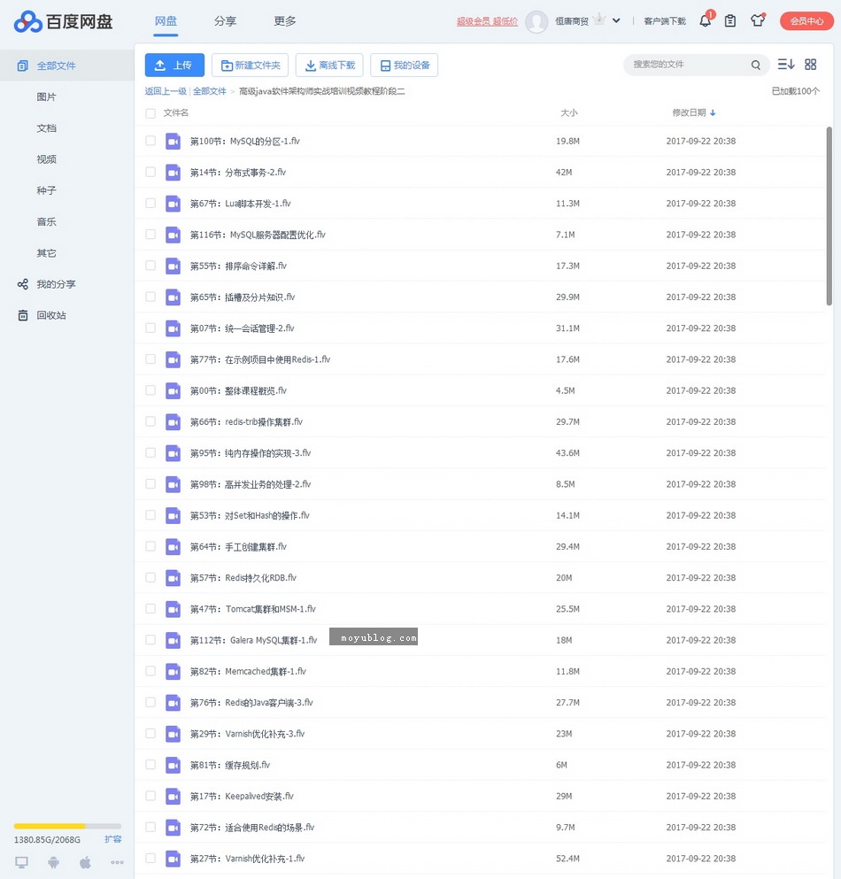Click the 上传 upload button
The height and width of the screenshot is (879, 841).
pyautogui.click(x=174, y=65)
